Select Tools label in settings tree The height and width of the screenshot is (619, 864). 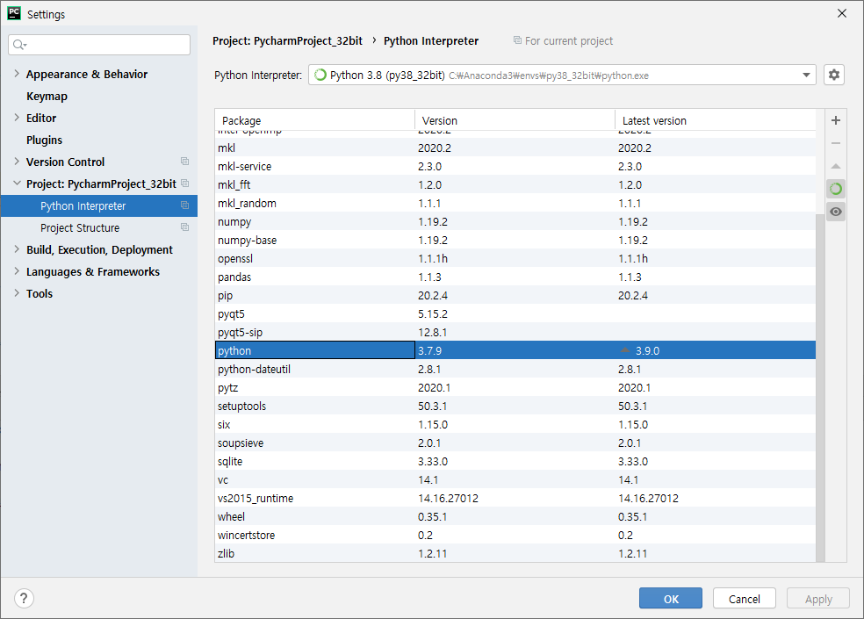(x=40, y=294)
